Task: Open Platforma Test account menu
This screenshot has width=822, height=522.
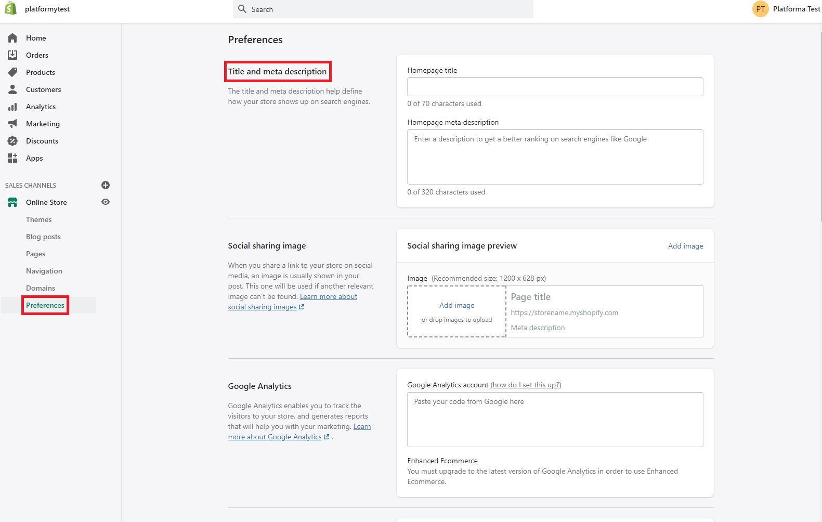Action: click(x=797, y=9)
